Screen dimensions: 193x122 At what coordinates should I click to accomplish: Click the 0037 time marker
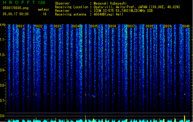131,26
